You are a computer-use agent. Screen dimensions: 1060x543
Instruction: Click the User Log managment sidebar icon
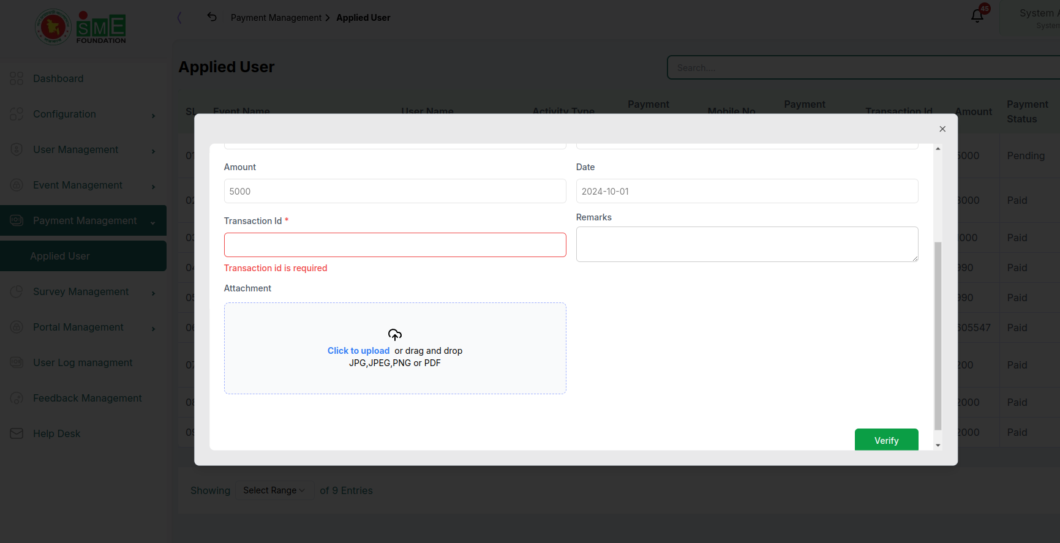(x=17, y=362)
